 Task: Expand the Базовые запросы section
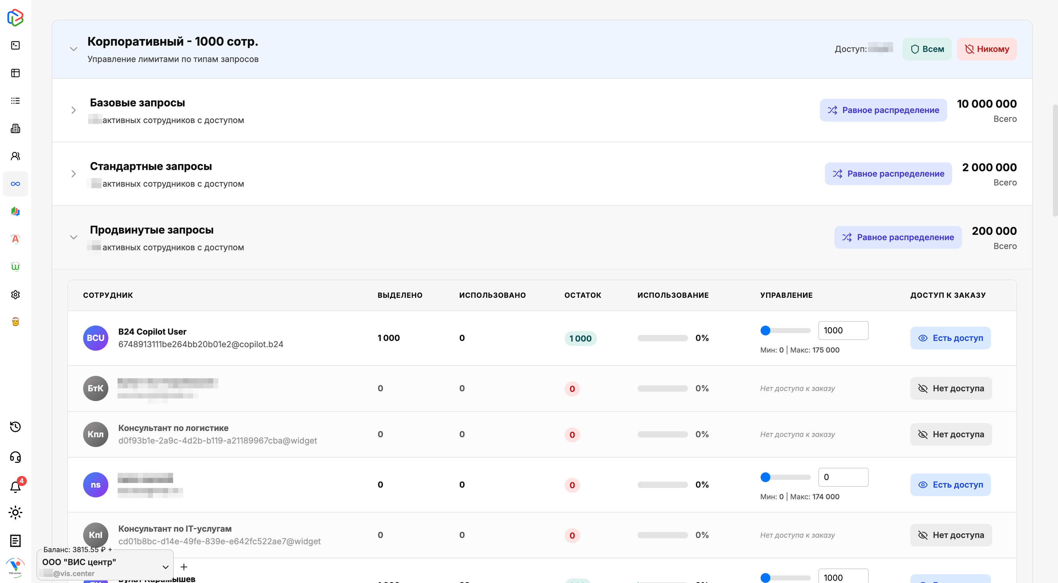[x=73, y=110]
